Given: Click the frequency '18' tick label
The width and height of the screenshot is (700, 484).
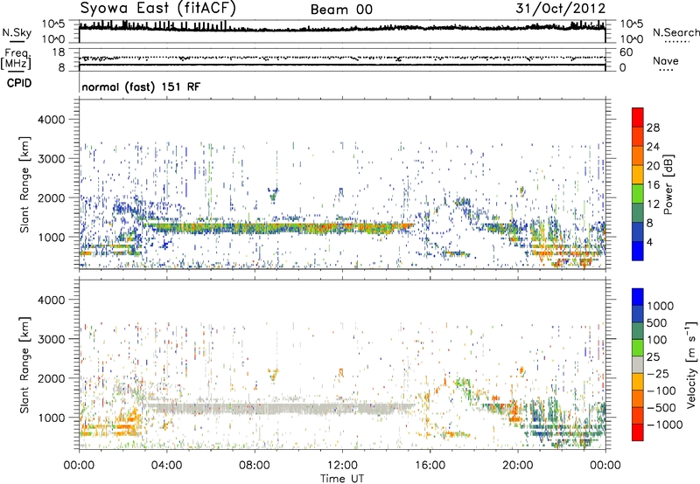Looking at the screenshot, I should [x=59, y=52].
